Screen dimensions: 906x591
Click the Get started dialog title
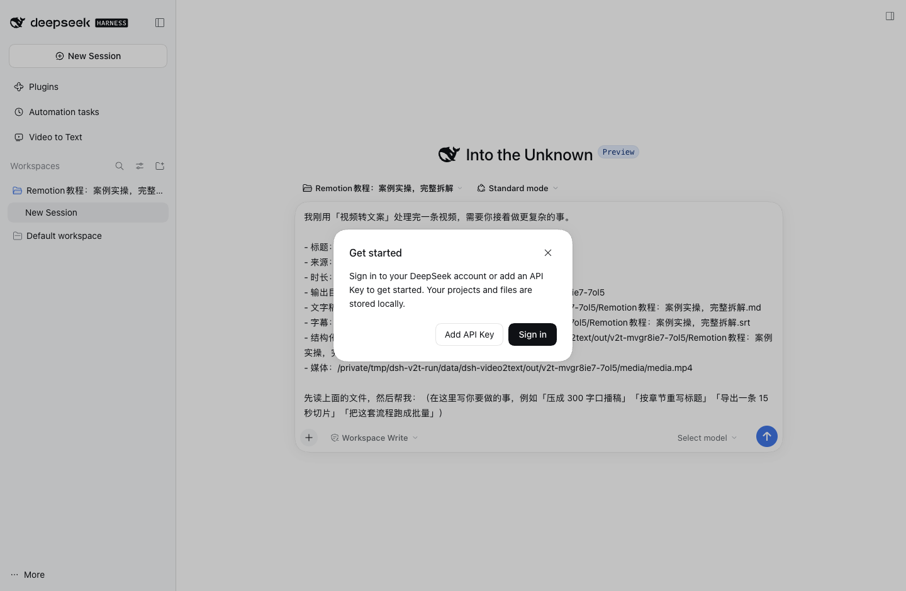pos(376,253)
